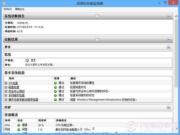This screenshot has width=180, height=135.
Task: Click the table icon in 诊断结果 header
Action: [x=97, y=39]
